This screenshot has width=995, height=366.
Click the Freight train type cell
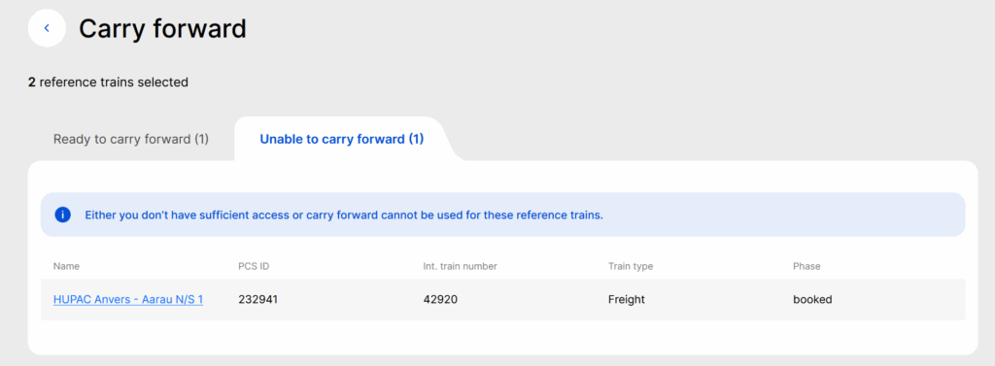tap(627, 299)
